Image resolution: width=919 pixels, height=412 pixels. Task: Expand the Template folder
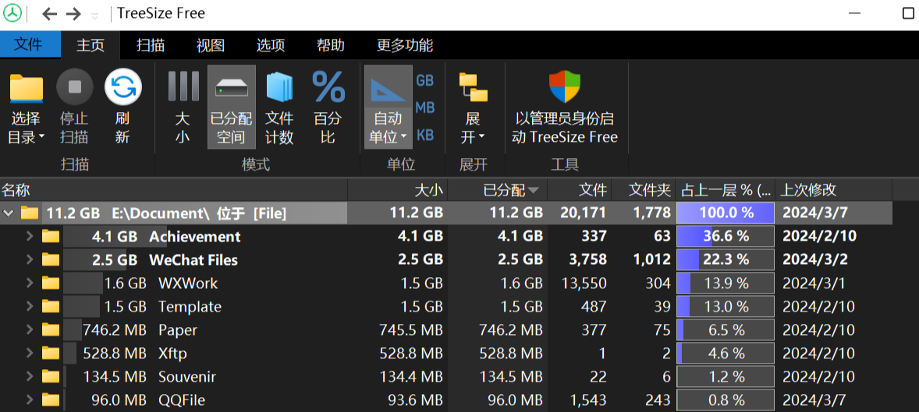[x=30, y=307]
